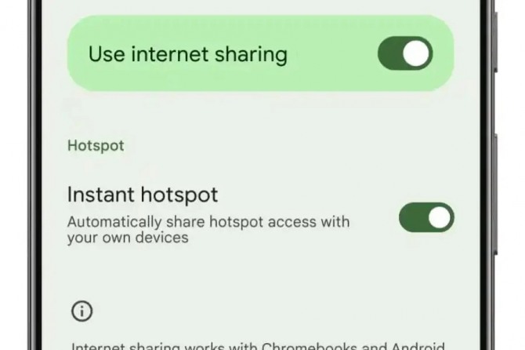Tap the light green internet sharing card

[x=260, y=53]
